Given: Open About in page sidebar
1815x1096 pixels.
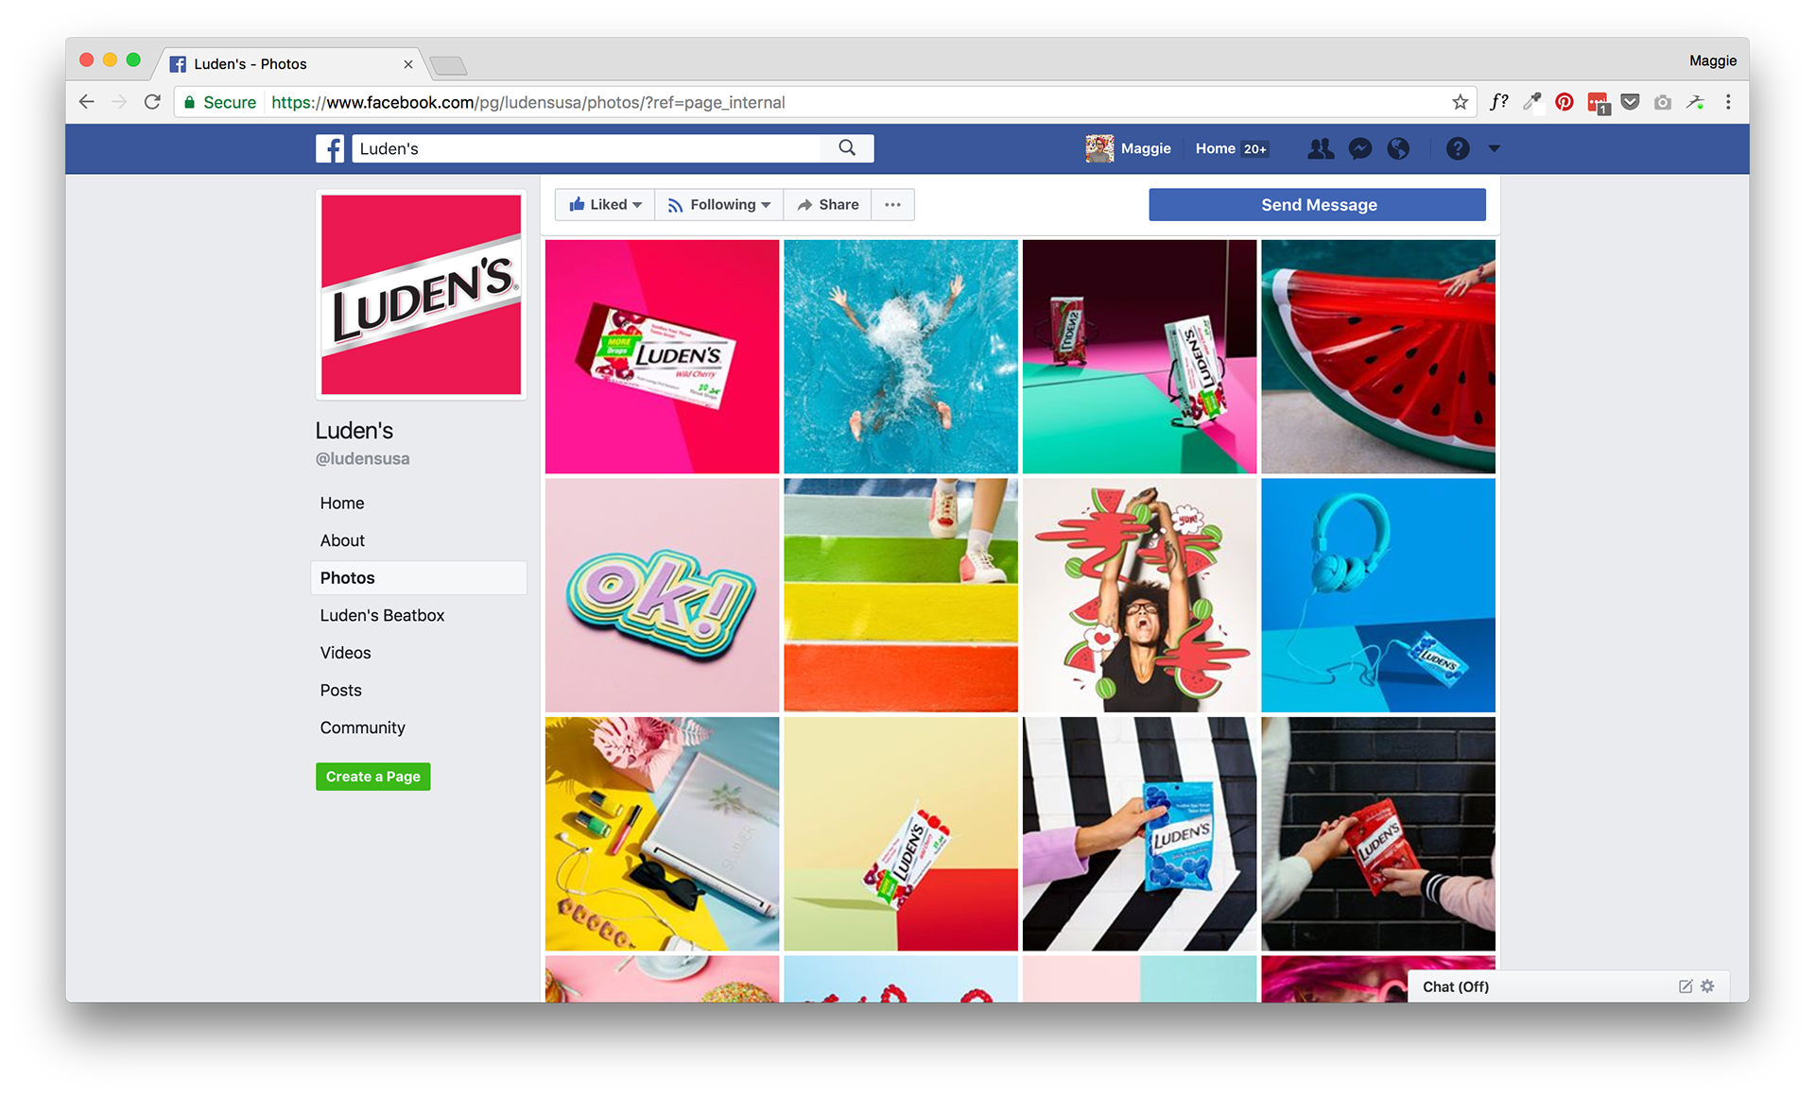Looking at the screenshot, I should [342, 540].
